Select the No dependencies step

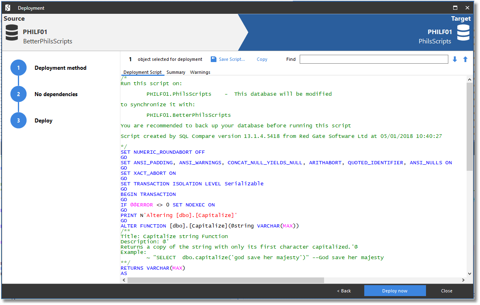click(56, 94)
